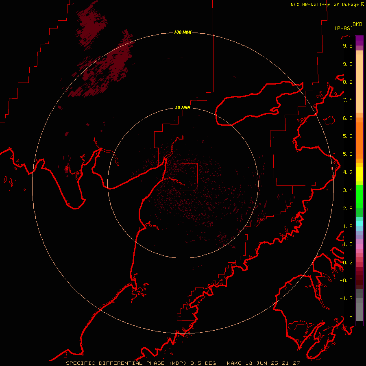
Task: Click the 21:27 time stamp
Action: [291, 363]
